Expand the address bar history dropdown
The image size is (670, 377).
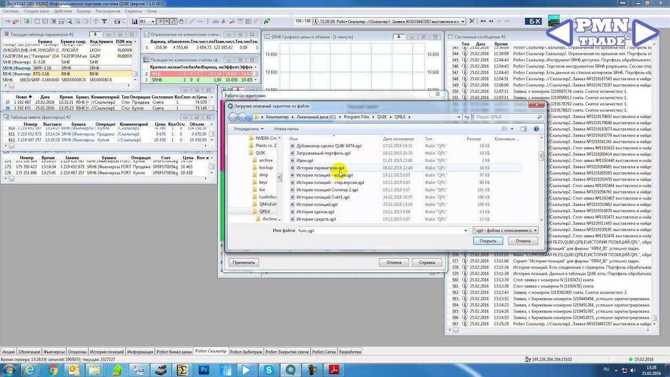459,117
